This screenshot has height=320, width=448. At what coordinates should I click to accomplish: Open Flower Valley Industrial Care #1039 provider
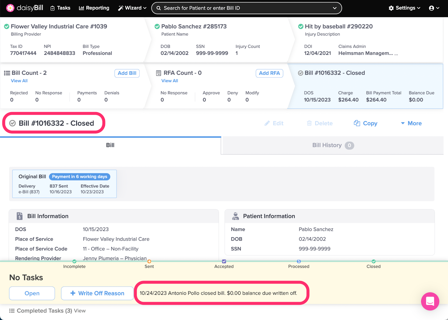(x=59, y=26)
